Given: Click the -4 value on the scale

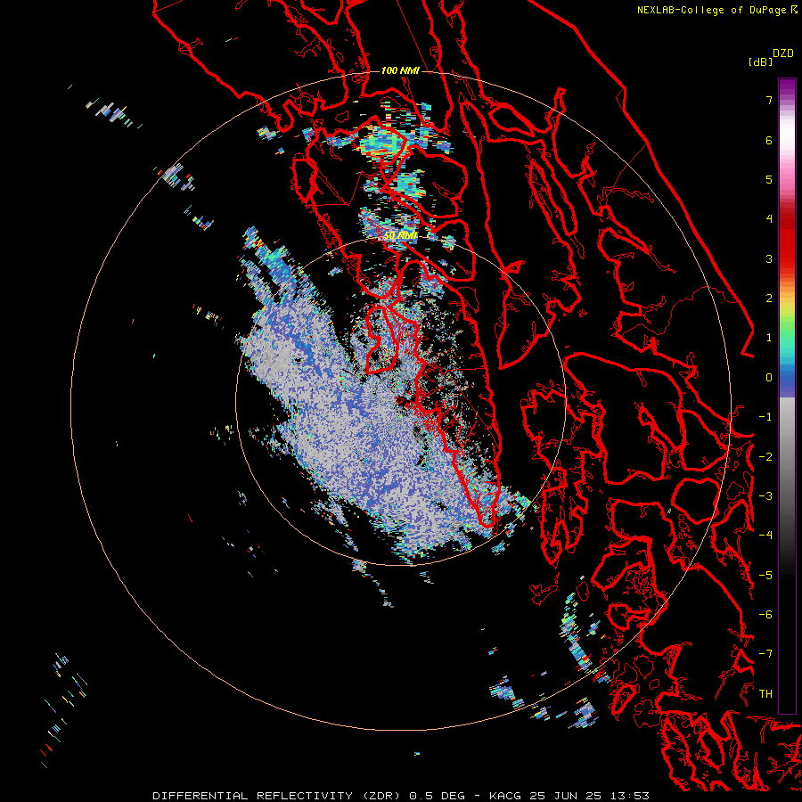Looking at the screenshot, I should click(765, 536).
